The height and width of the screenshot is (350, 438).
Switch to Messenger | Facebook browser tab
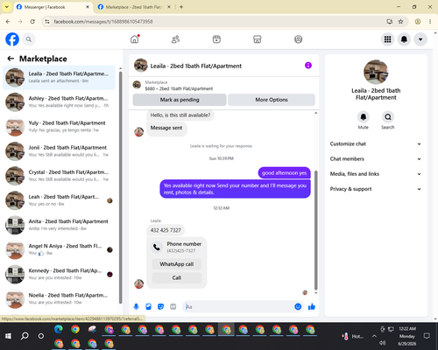coord(53,7)
